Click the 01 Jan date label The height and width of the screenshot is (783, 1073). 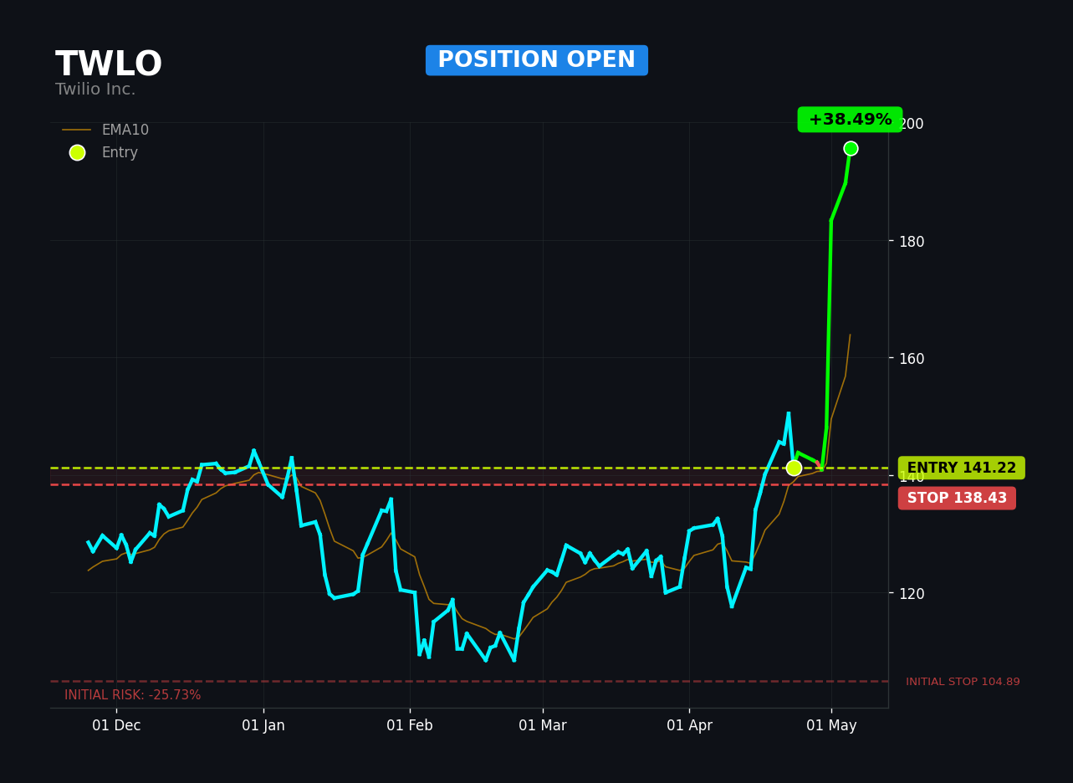pyautogui.click(x=263, y=725)
